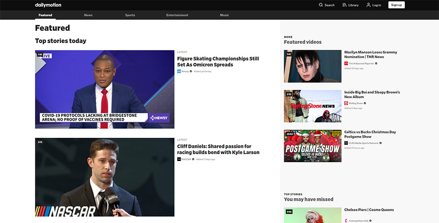Screen dimensions: 439x223
Task: Click the Newsy channel name
Action: 185,72
